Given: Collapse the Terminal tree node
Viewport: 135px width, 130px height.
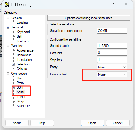Looking at the screenshot, I should click(x=8, y=27).
